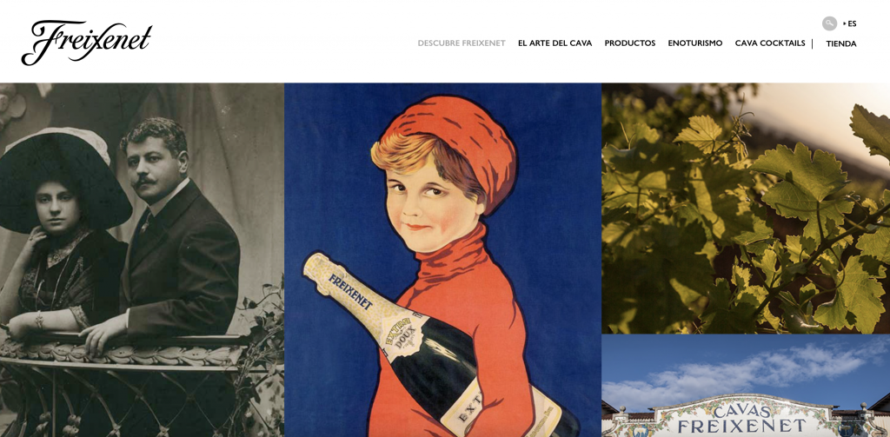Open the Cavas Freixenet building photo
Viewport: 890px width, 437px height.
click(746, 386)
